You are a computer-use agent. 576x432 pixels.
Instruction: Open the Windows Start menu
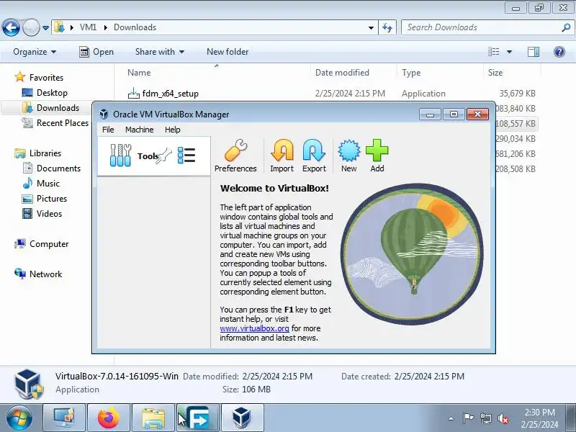pos(19,418)
